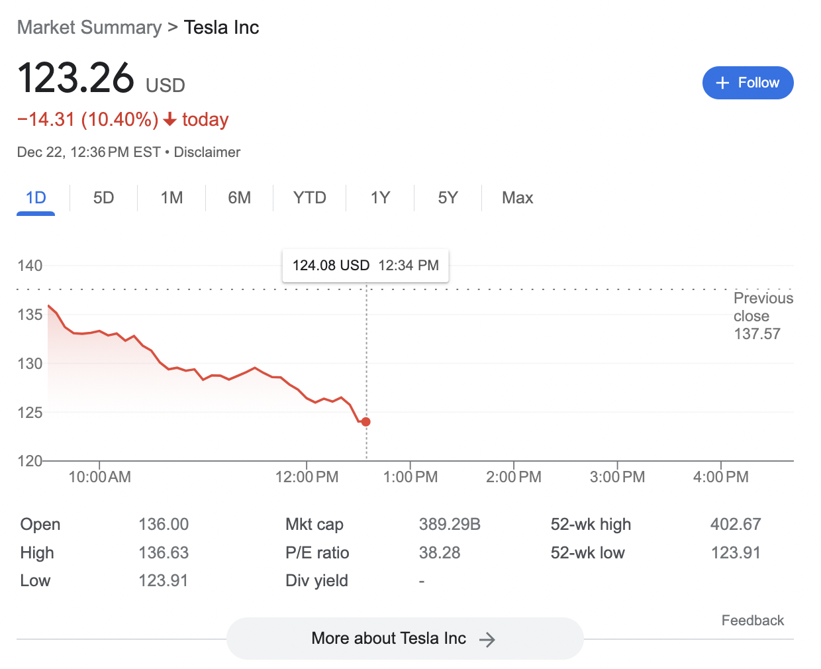Click the Feedback link
Screen dimensions: 821x669
coord(752,621)
